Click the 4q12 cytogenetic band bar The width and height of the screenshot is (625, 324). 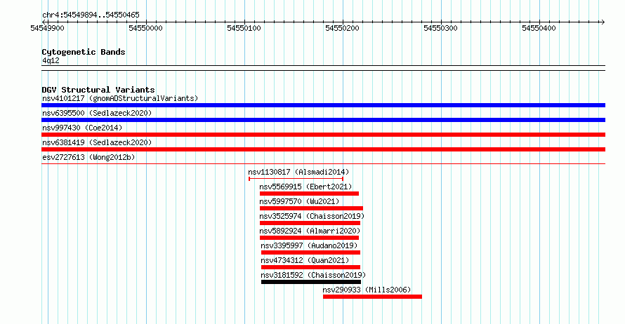[323, 68]
